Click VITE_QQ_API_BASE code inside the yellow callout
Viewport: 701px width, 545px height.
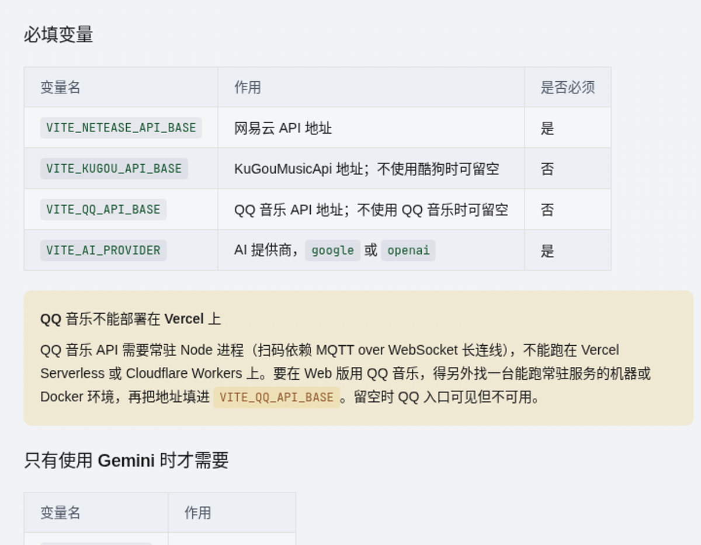coord(277,397)
